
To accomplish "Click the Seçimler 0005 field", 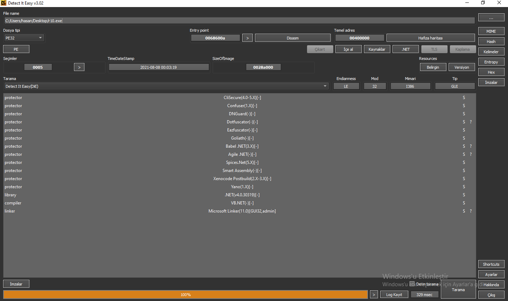I will coord(38,67).
